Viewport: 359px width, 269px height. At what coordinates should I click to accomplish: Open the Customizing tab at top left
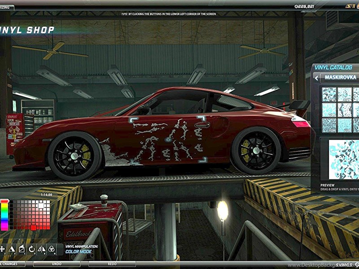[6, 8]
